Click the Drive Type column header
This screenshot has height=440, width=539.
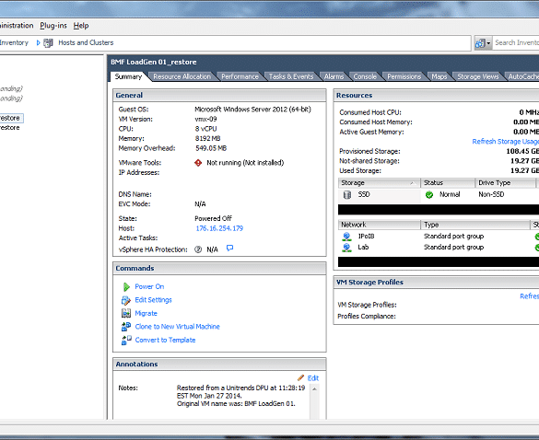tap(505, 183)
